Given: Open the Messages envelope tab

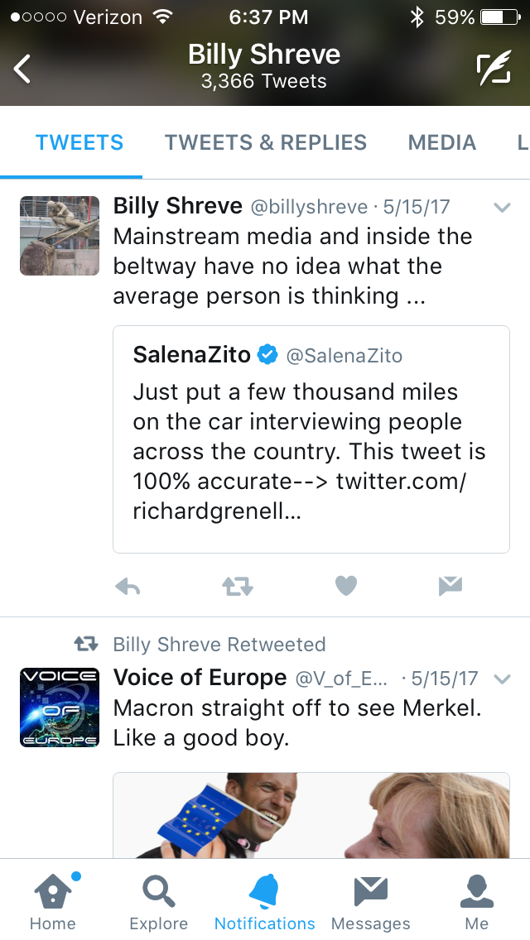Looking at the screenshot, I should (370, 899).
